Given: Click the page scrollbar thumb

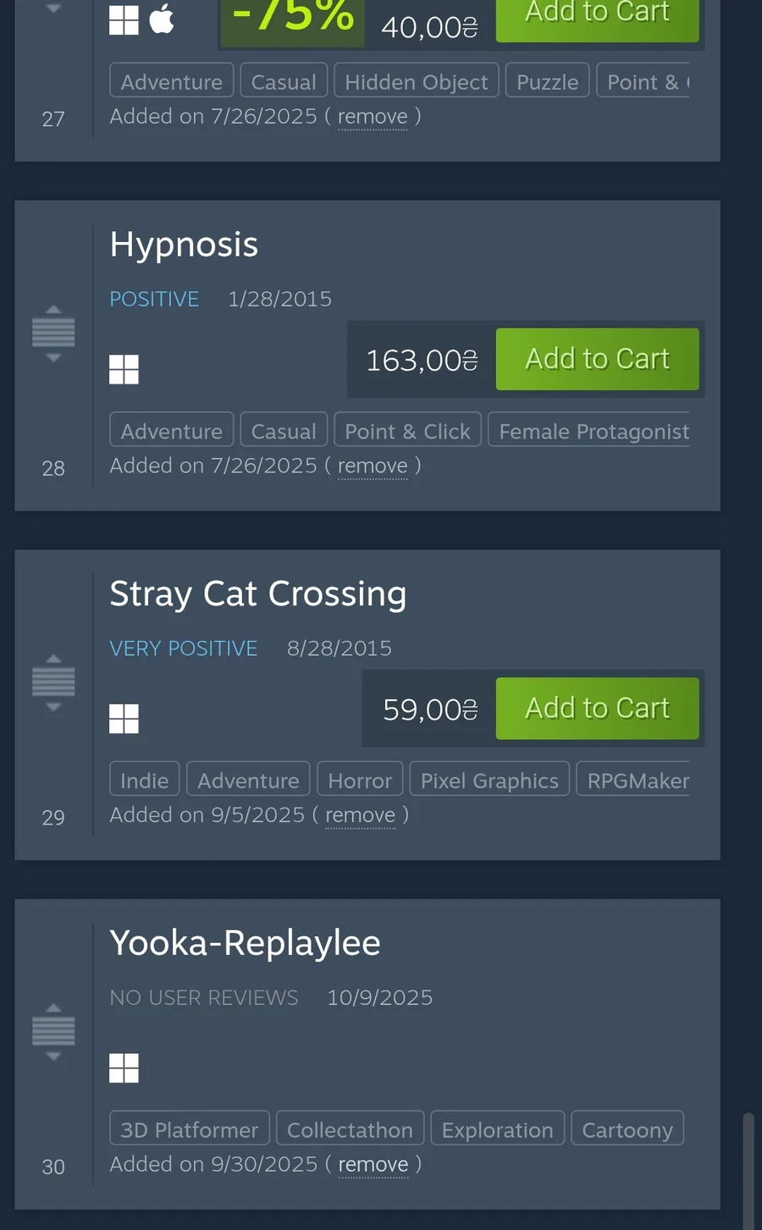Looking at the screenshot, I should [748, 1171].
